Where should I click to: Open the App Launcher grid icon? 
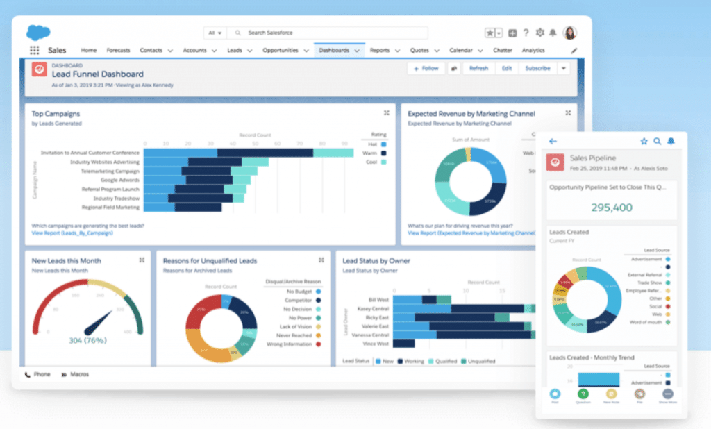coord(35,51)
